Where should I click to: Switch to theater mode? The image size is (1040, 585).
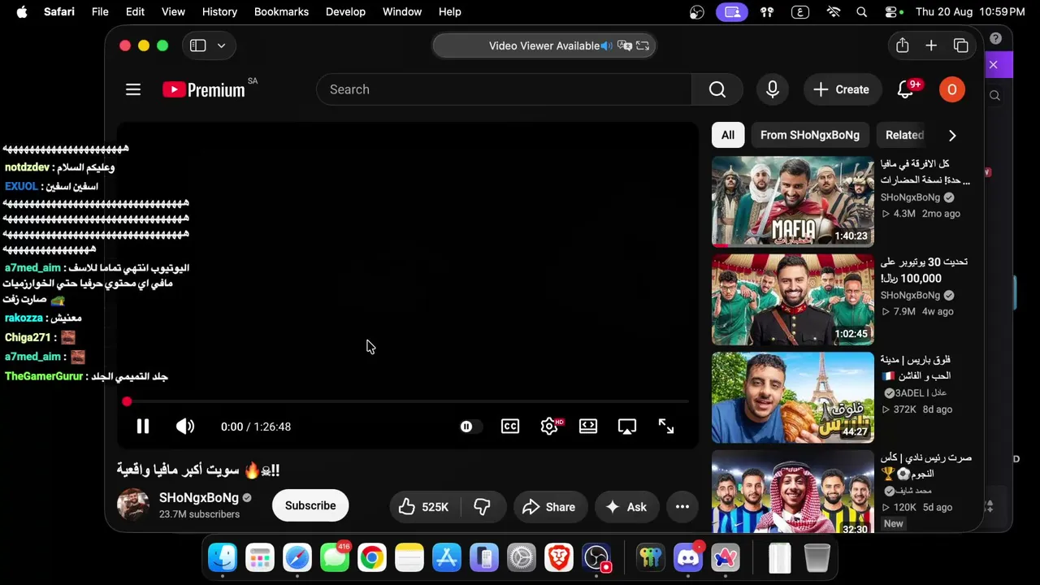tap(588, 427)
